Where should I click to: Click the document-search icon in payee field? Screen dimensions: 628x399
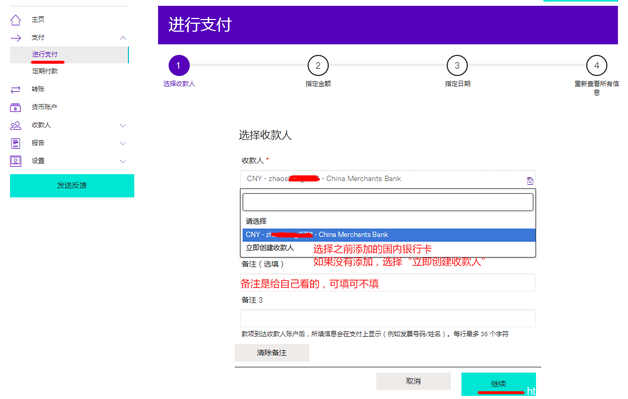coord(530,180)
